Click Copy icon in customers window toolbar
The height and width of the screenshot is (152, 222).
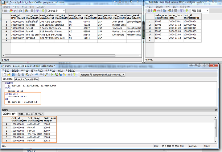[21, 11]
